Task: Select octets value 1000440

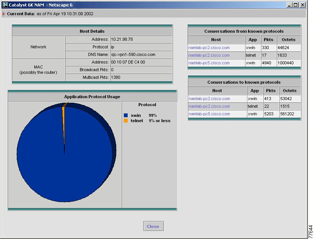Action: [x=285, y=63]
